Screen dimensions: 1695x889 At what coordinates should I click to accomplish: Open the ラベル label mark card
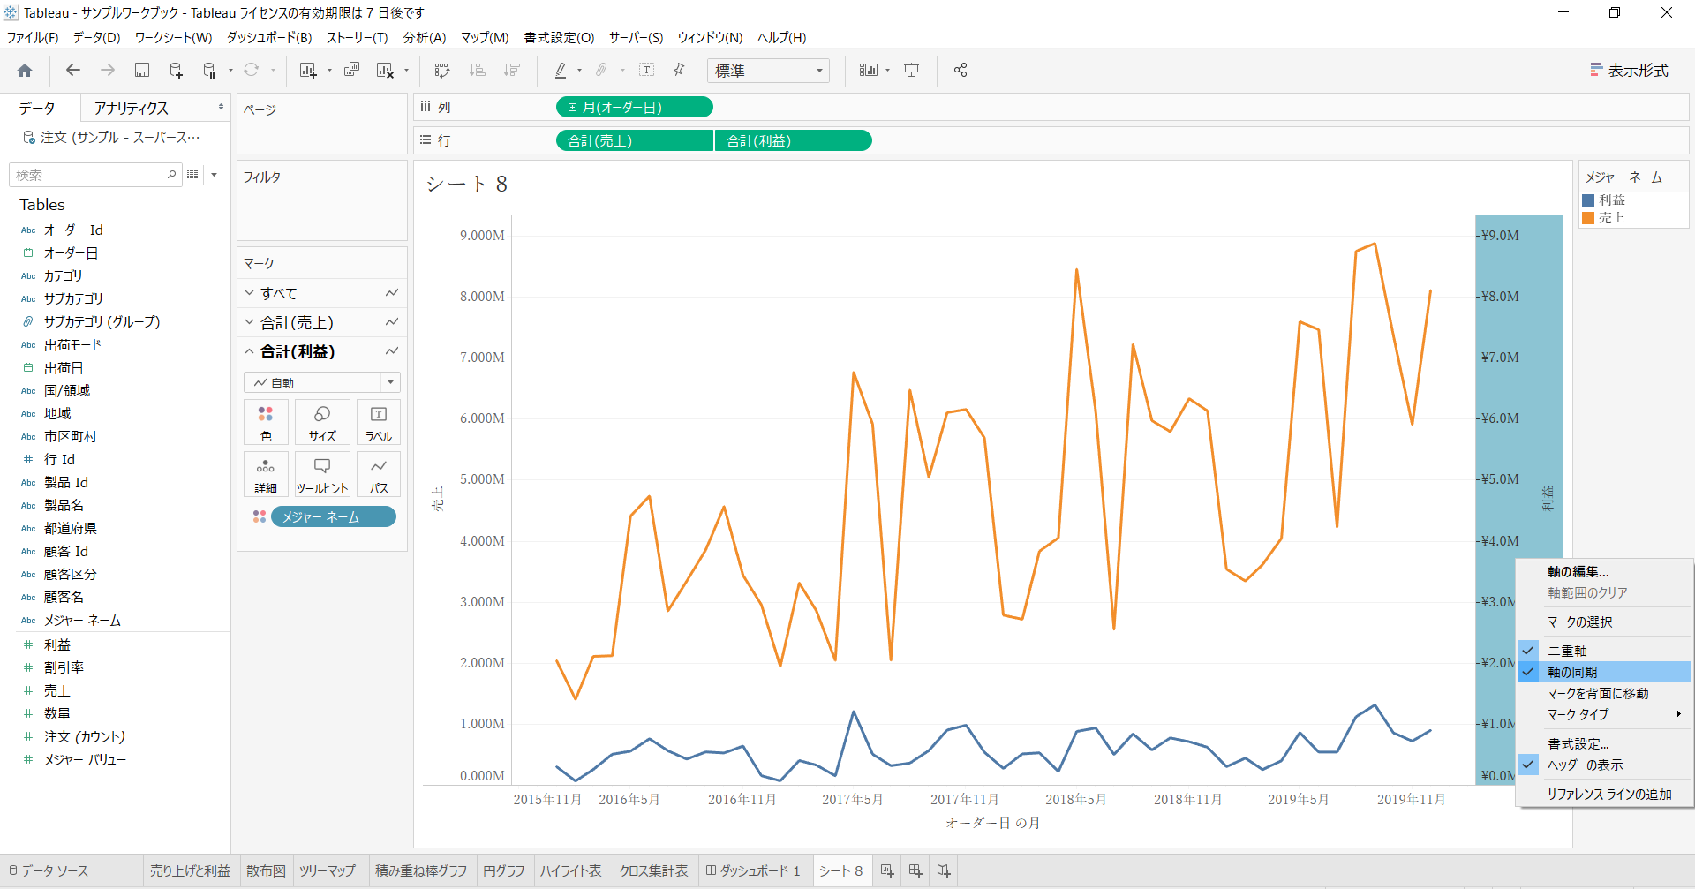tap(379, 423)
